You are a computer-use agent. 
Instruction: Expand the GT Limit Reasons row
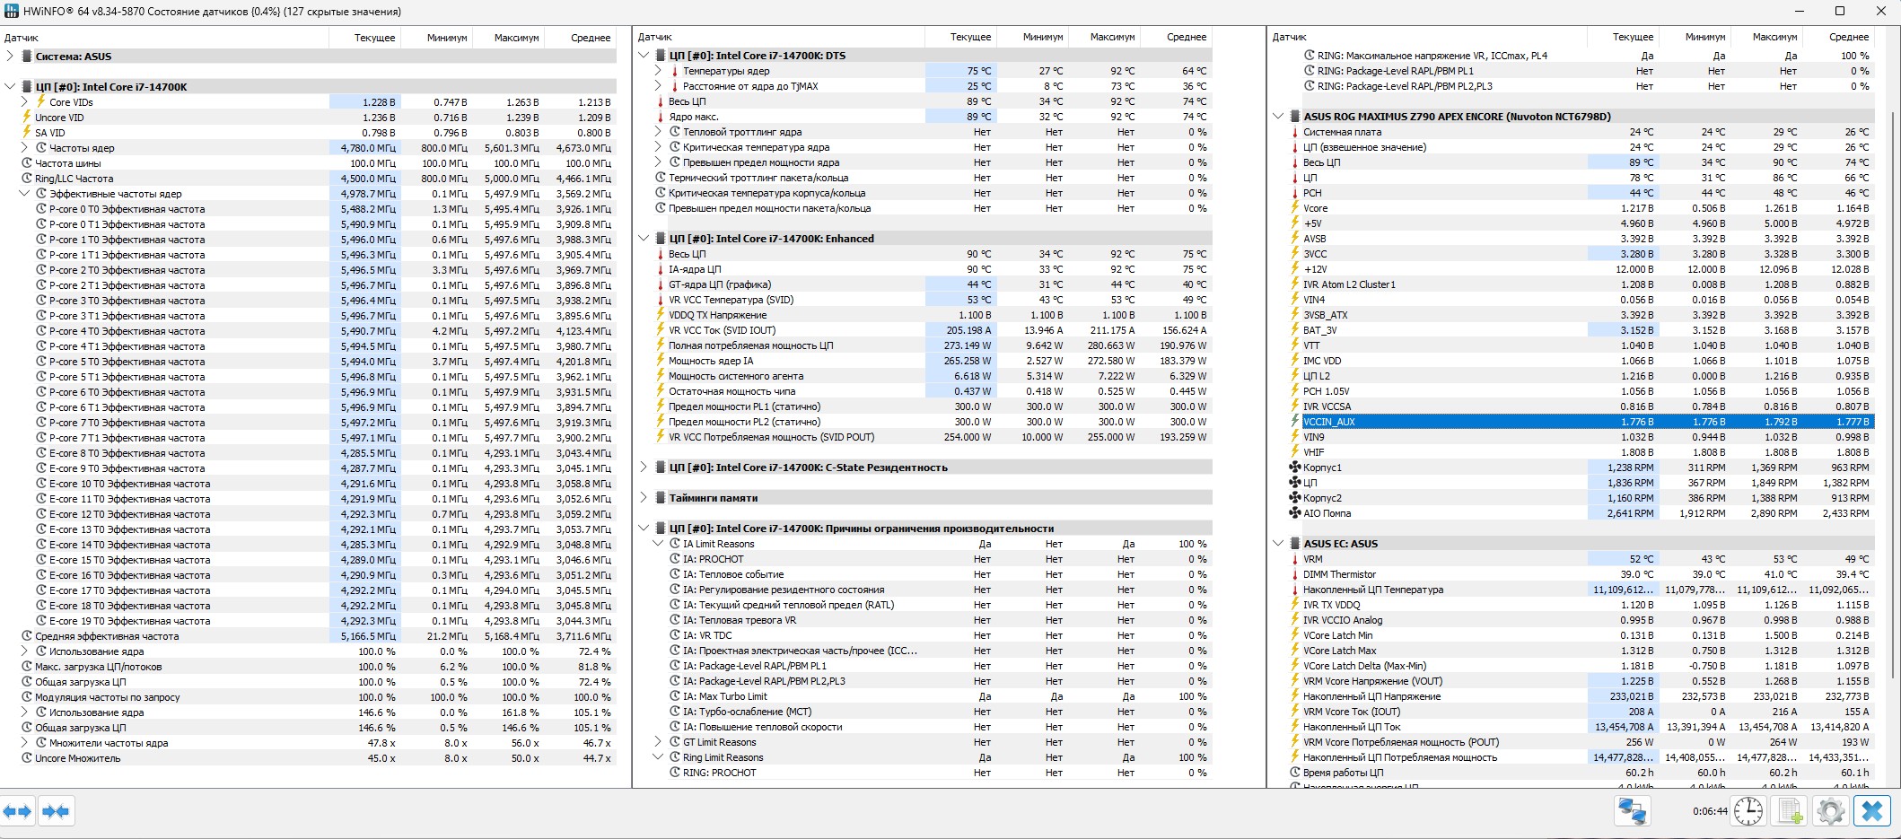click(x=658, y=742)
